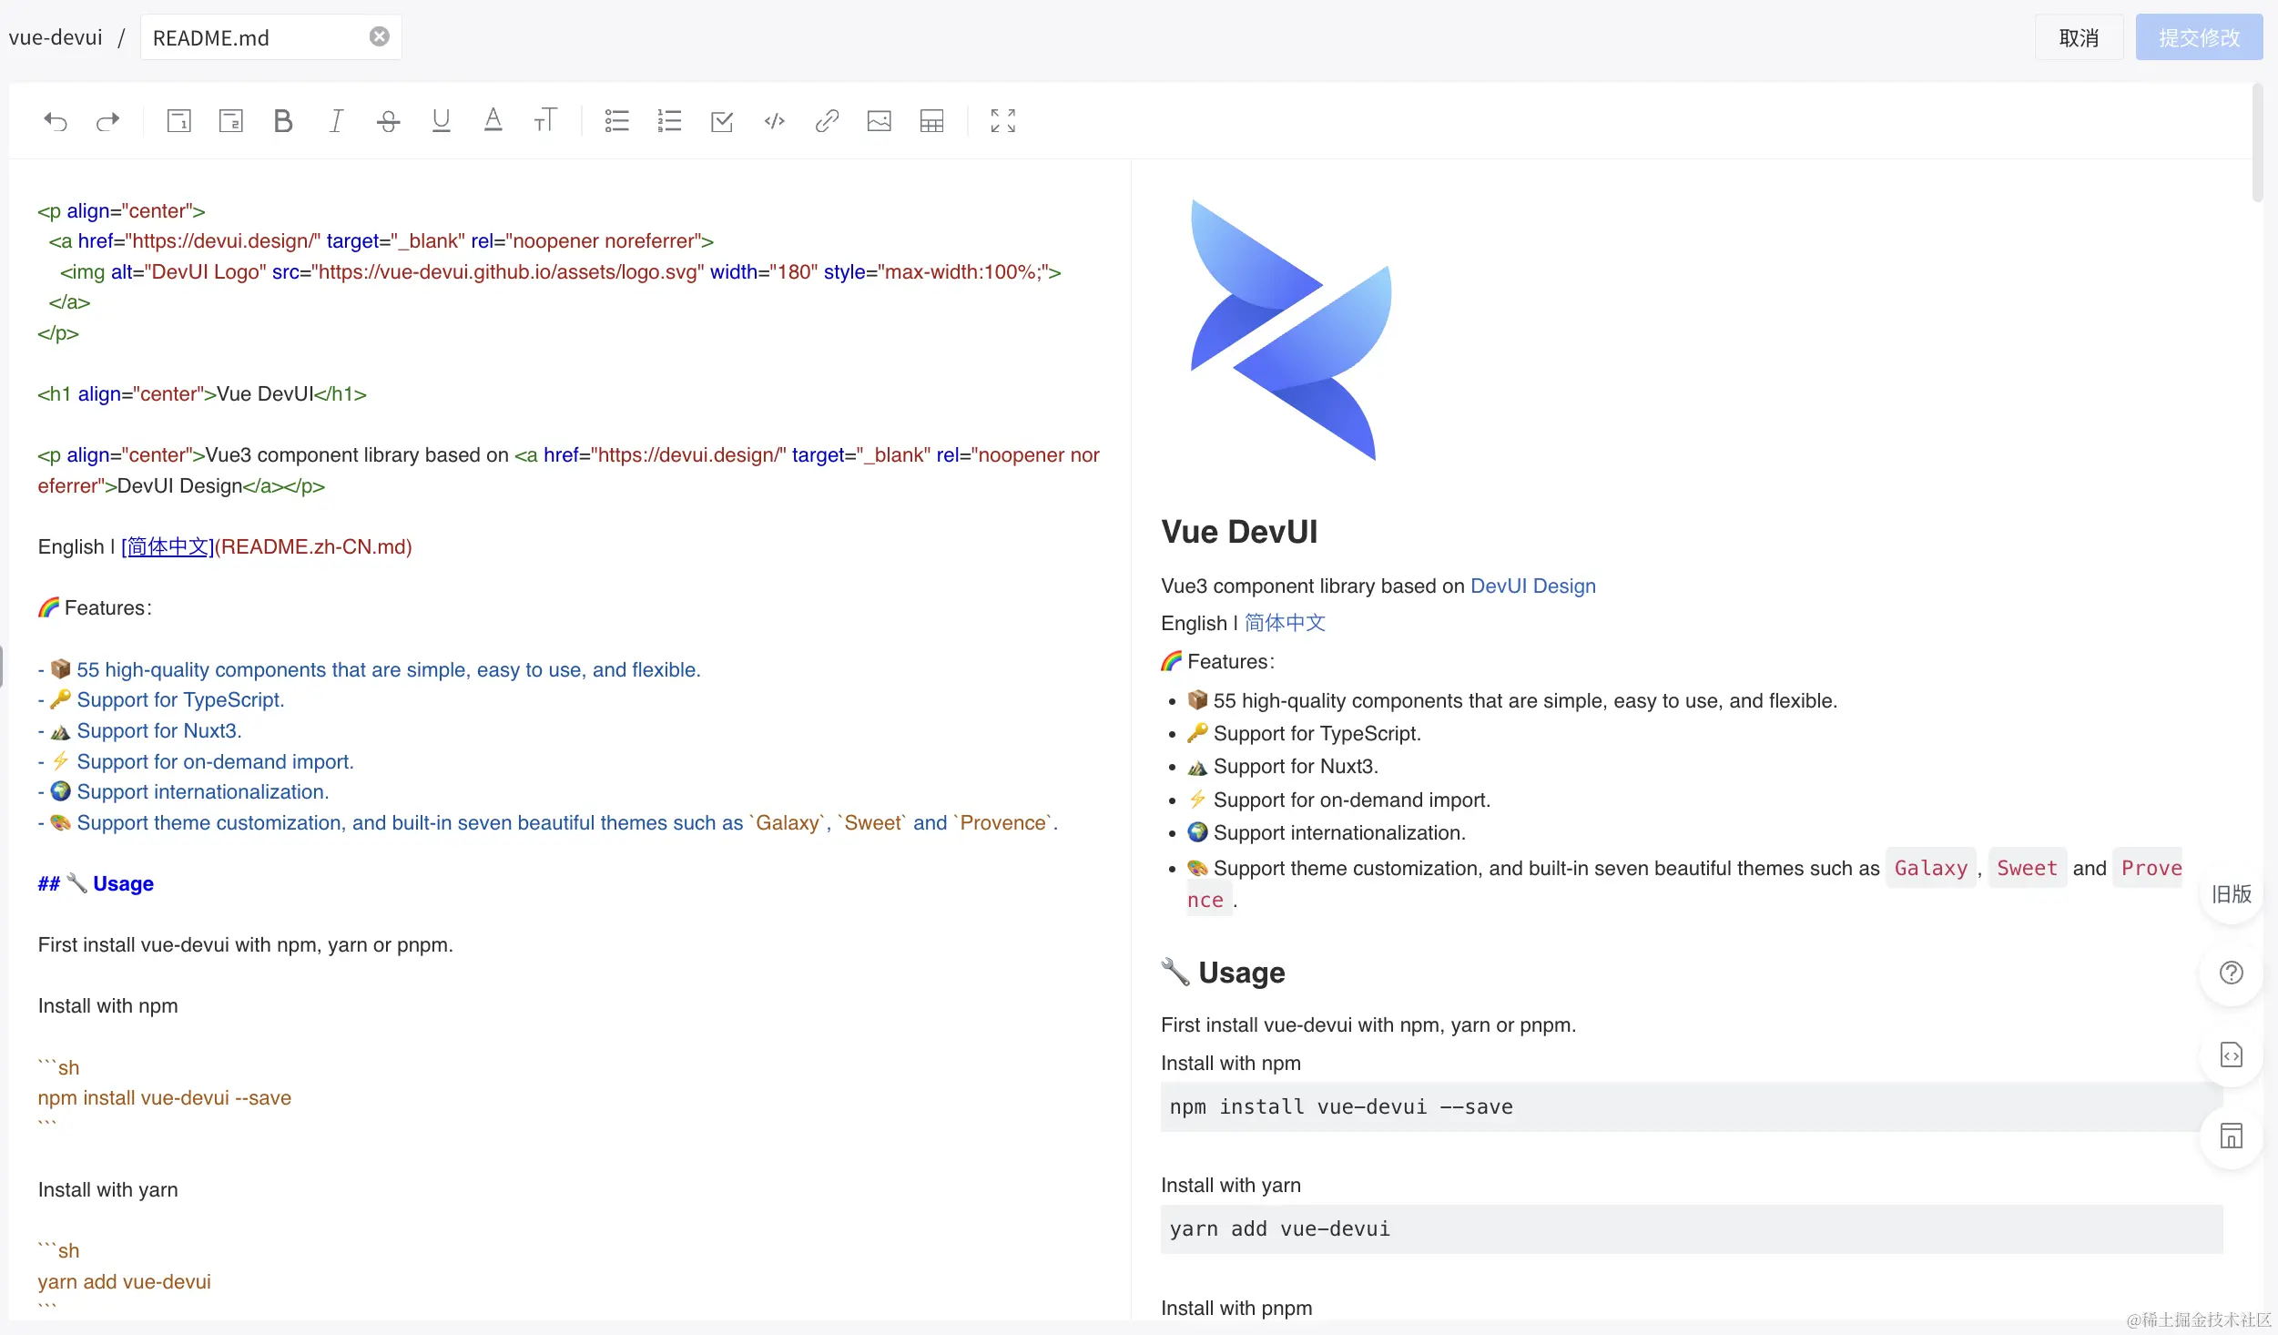
Task: Switch to 旧版 old version
Action: [2231, 893]
